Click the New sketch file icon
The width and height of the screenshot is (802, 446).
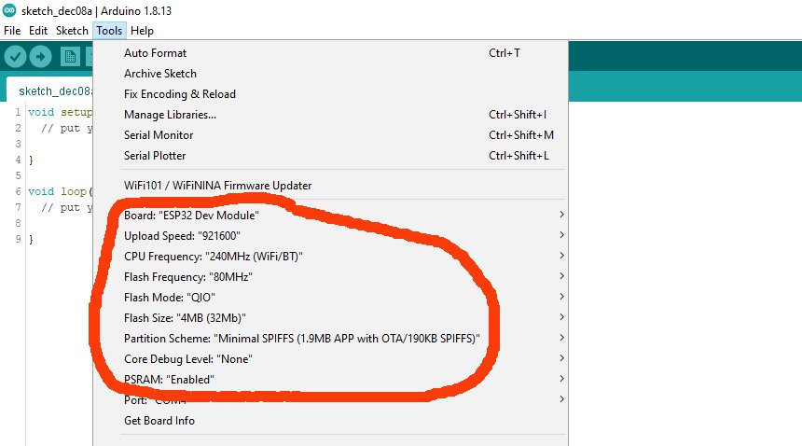point(70,57)
